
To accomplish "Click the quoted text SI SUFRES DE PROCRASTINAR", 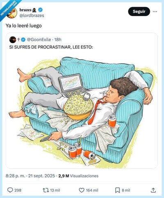I will [x=40, y=47].
